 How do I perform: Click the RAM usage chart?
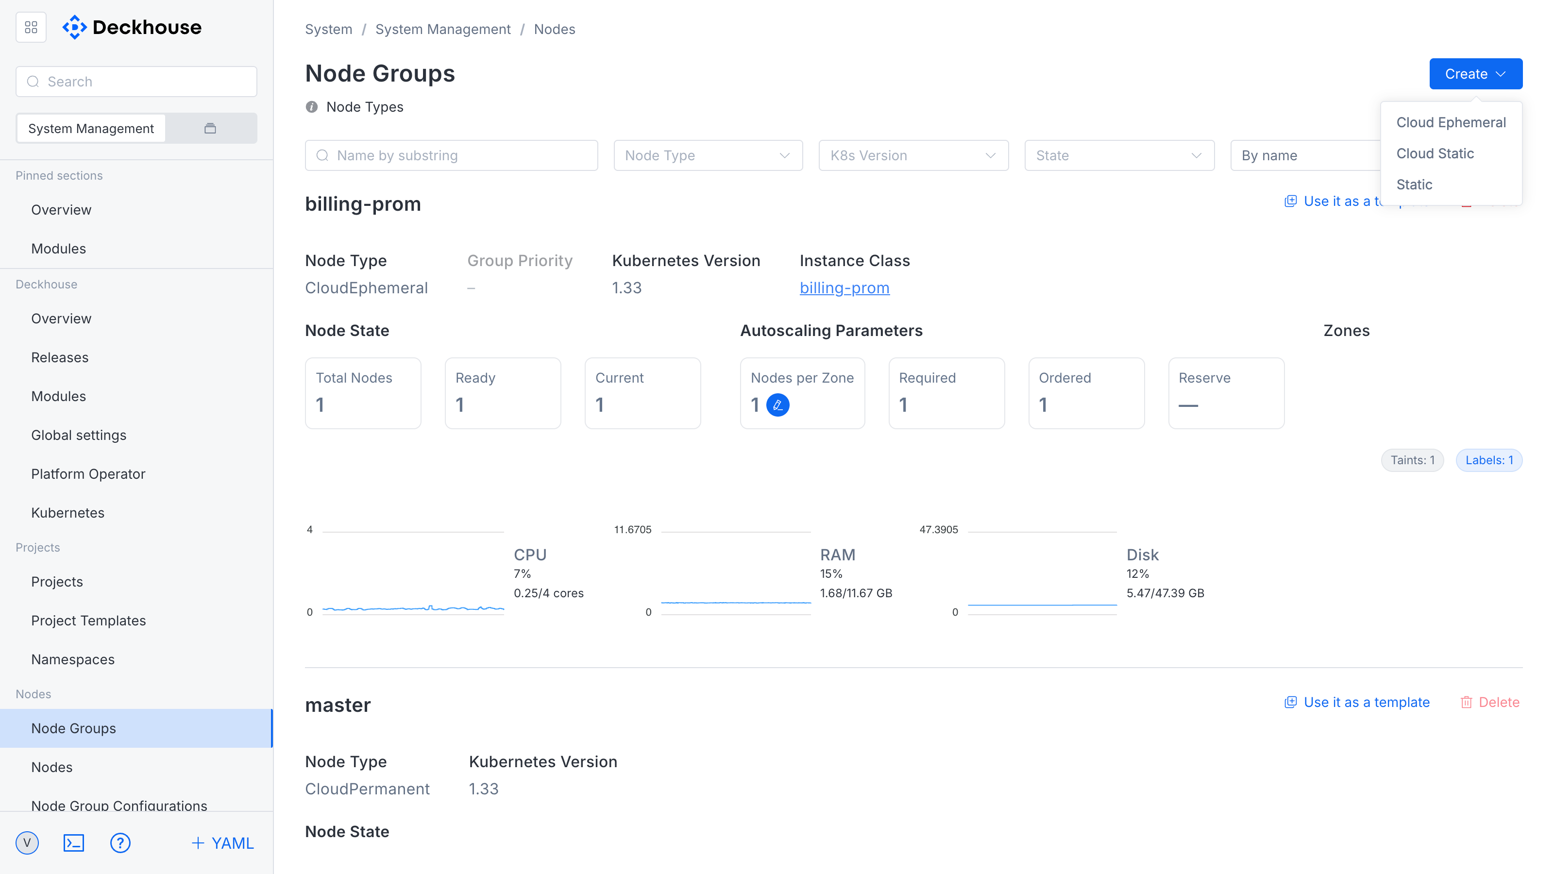(736, 572)
